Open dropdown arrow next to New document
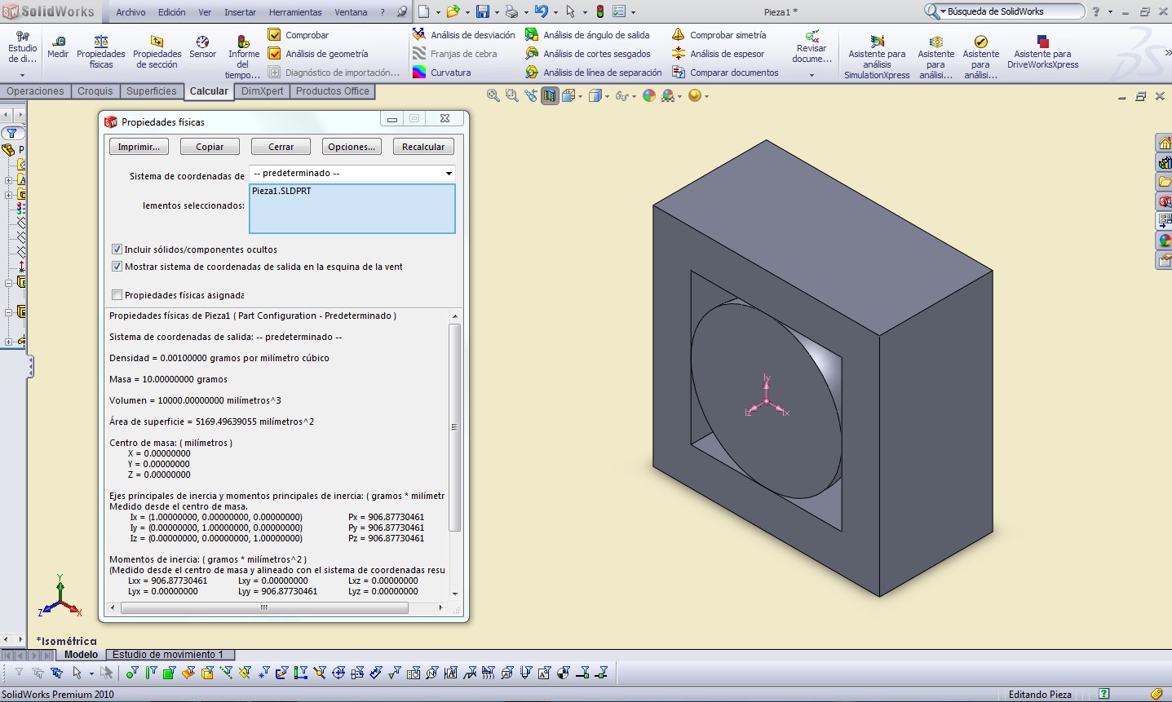Screen dimensions: 1172x702 (438, 12)
